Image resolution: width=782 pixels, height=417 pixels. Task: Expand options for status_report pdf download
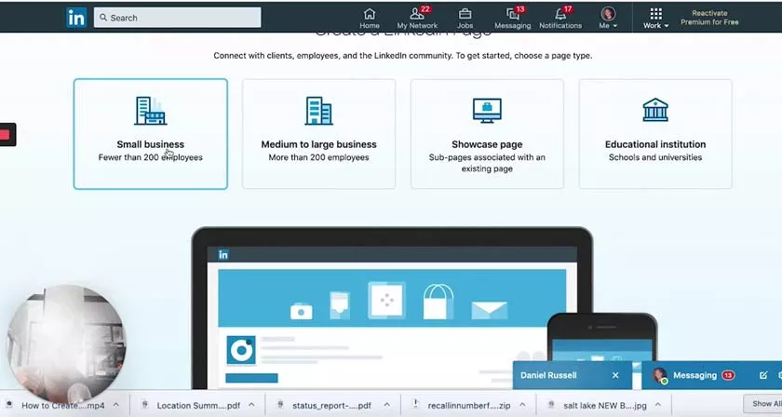pos(387,405)
